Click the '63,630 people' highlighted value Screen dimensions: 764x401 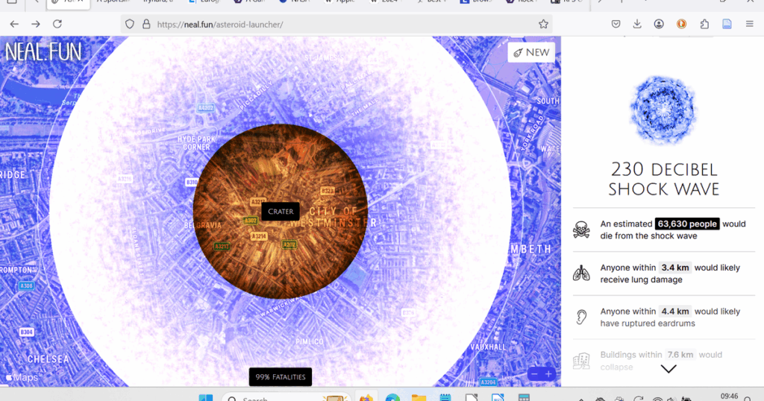tap(687, 224)
